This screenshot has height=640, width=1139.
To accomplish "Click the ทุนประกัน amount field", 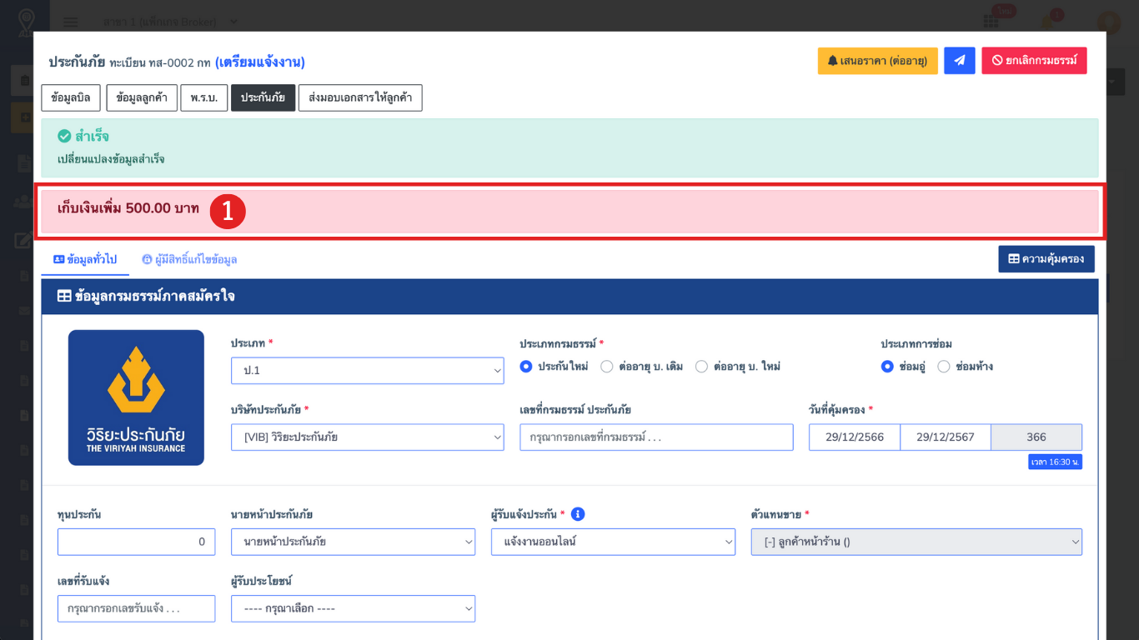I will point(136,542).
